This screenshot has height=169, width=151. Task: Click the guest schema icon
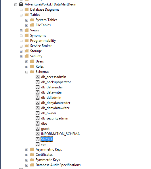[x=37, y=129]
